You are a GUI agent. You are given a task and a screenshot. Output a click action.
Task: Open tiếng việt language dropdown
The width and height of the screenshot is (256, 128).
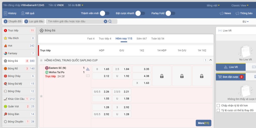(213, 5)
